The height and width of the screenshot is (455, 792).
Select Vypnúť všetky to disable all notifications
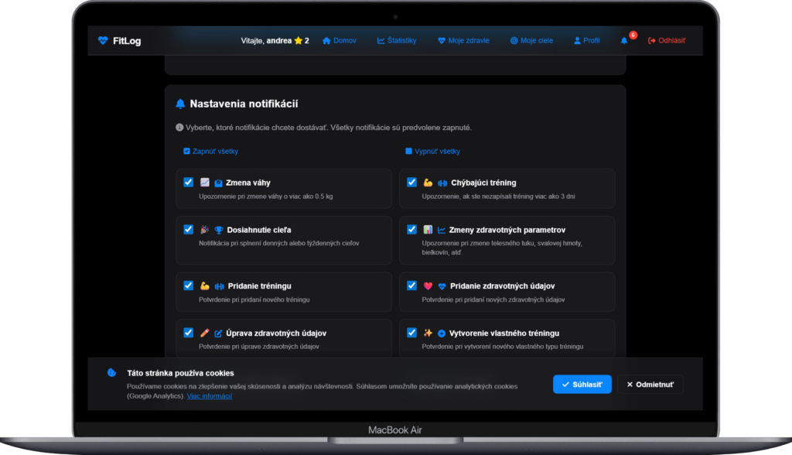[432, 152]
